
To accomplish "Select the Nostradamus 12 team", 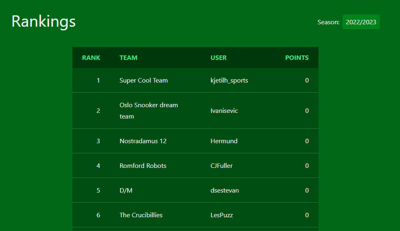I will click(143, 141).
